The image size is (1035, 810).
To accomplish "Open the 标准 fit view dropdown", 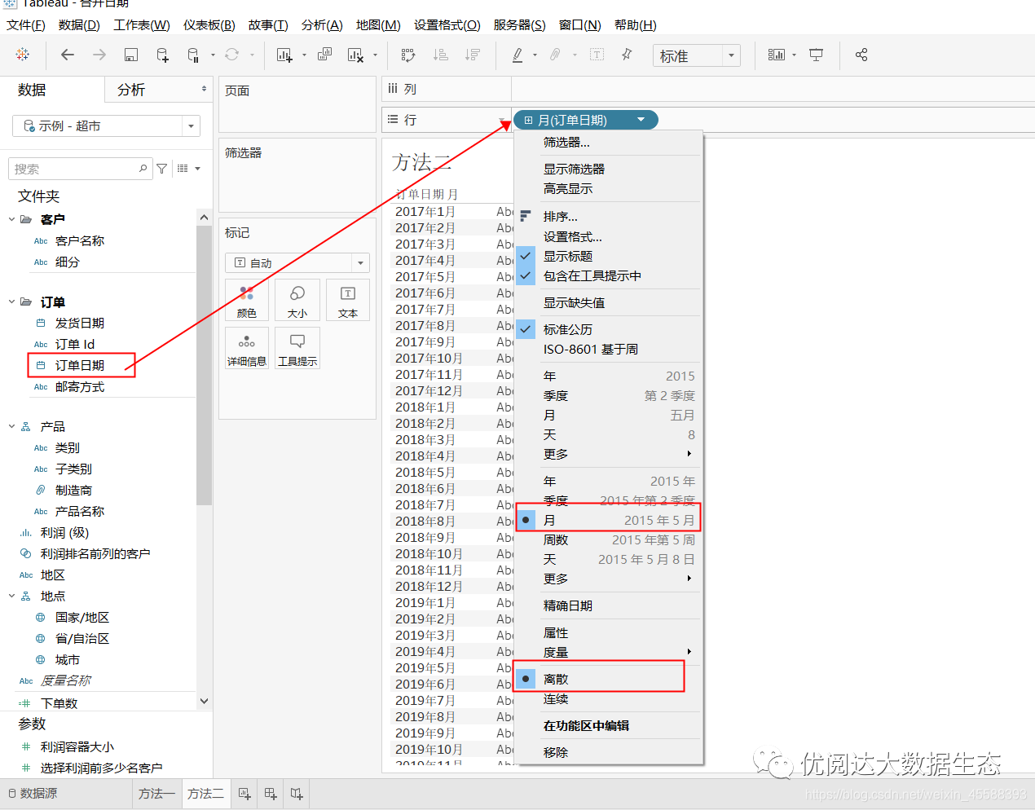I will (x=731, y=55).
